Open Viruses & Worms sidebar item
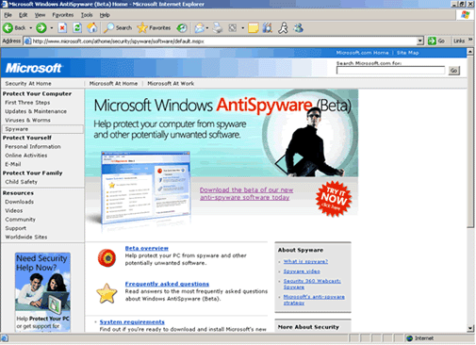This screenshot has height=345, width=476. (x=27, y=121)
